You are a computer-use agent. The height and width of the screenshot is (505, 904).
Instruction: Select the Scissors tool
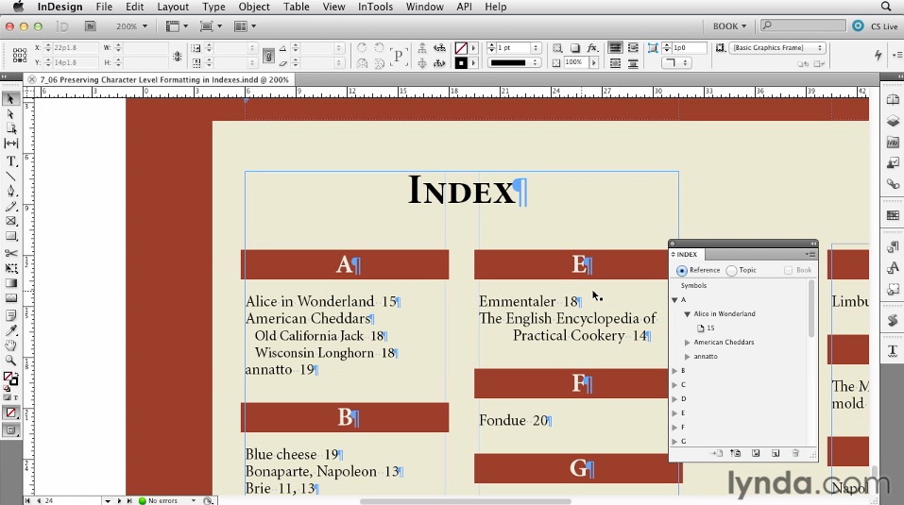click(x=10, y=253)
